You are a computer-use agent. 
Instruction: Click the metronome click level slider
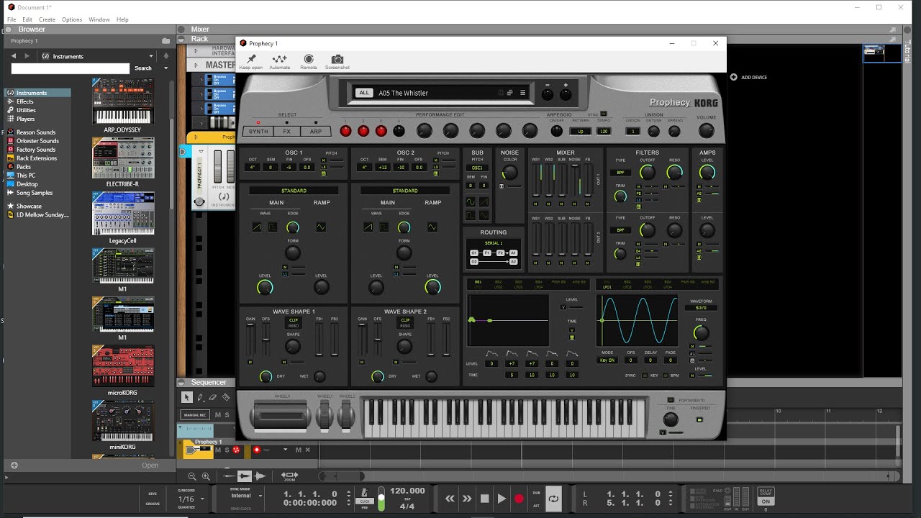(x=381, y=497)
